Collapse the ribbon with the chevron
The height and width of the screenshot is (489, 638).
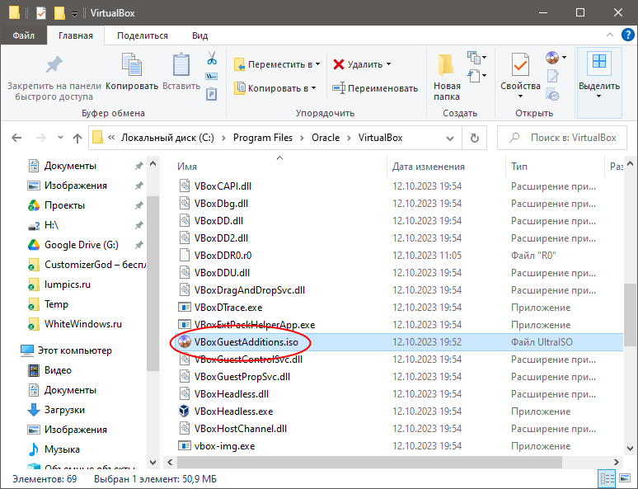click(609, 35)
